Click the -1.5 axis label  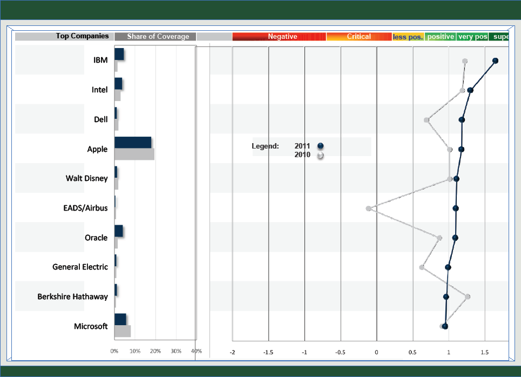point(268,352)
